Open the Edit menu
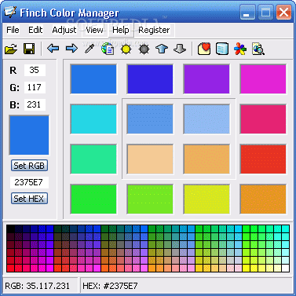 (35, 30)
